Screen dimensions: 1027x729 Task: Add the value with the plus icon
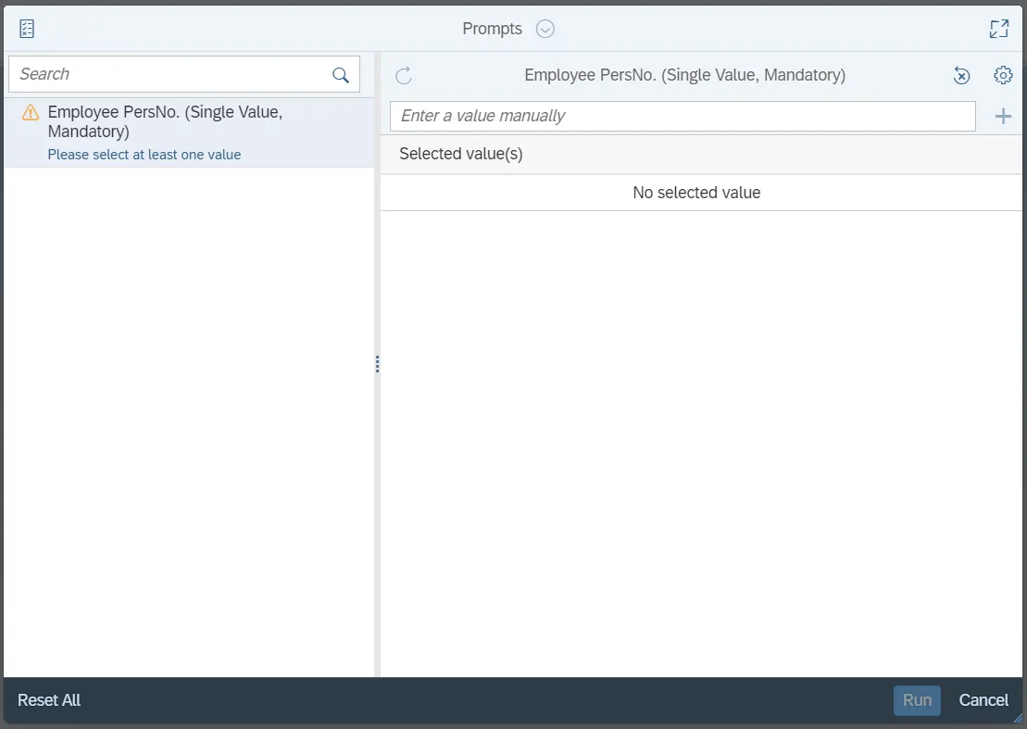[1002, 116]
